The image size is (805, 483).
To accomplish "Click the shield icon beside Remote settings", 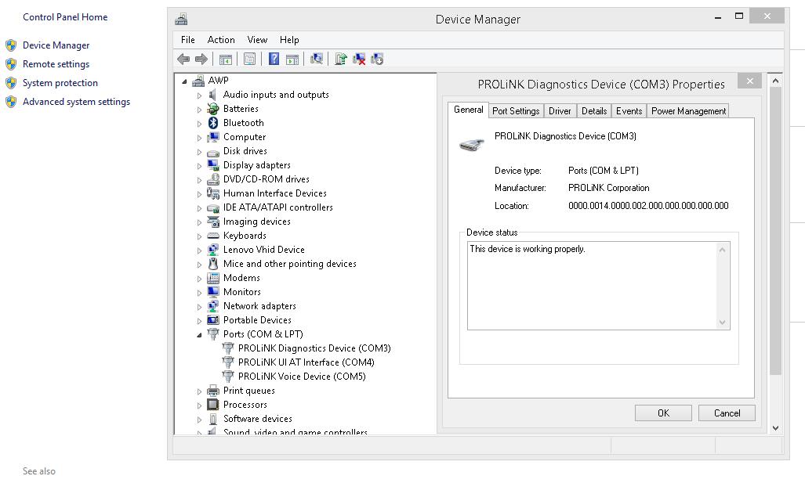I will pos(11,64).
